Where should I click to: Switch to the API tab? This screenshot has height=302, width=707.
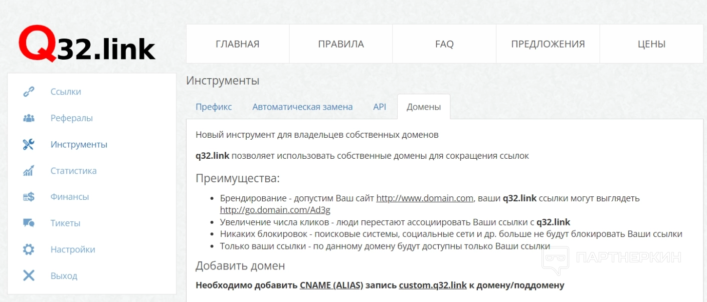[x=380, y=107]
